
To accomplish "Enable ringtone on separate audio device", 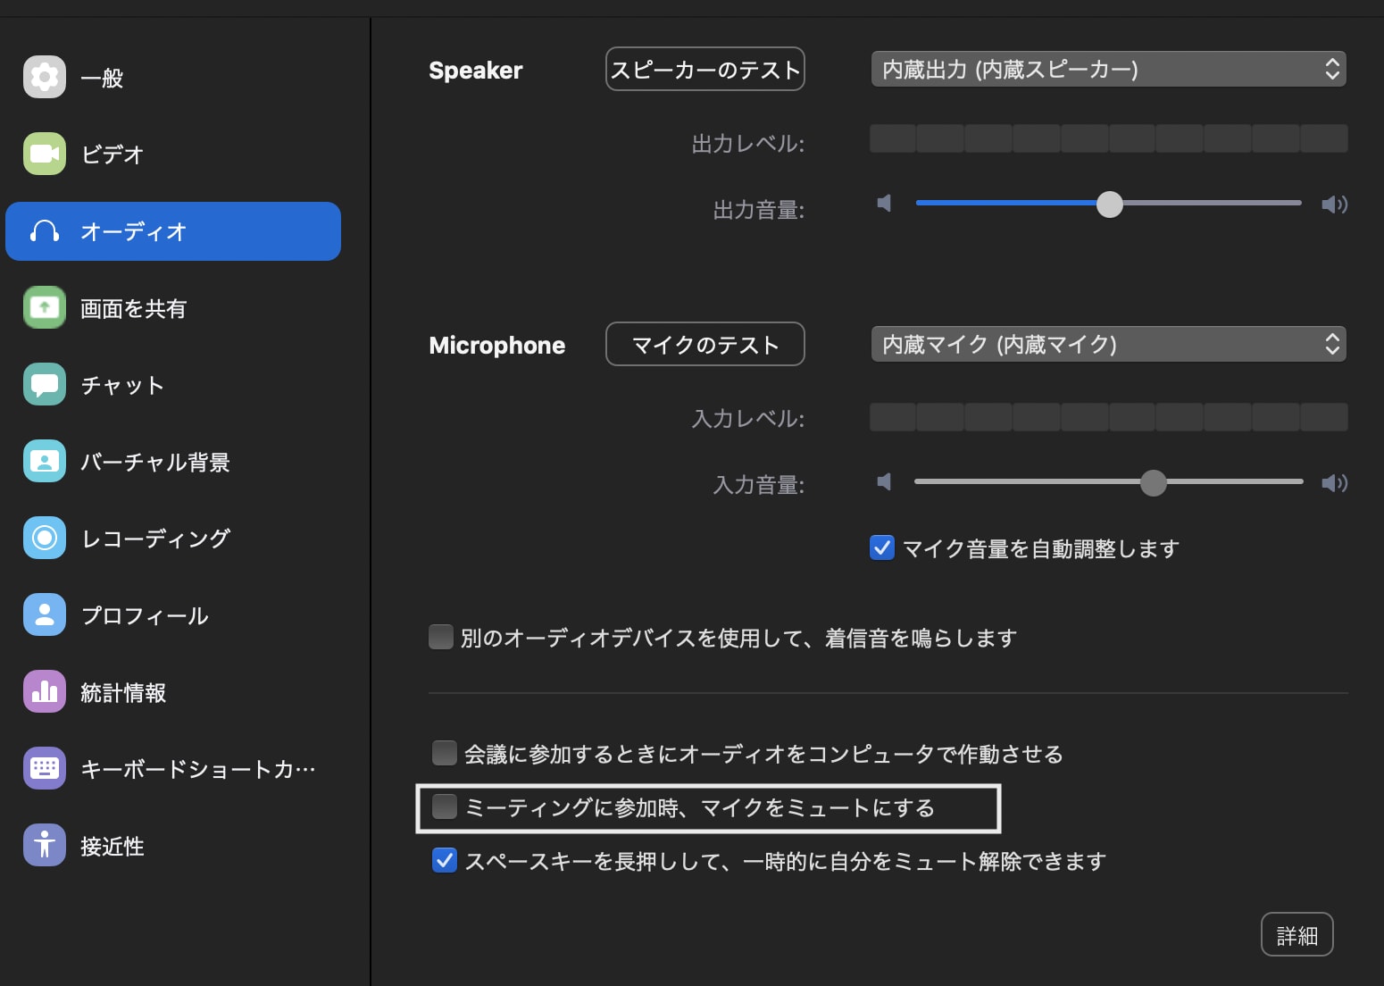I will pos(440,637).
